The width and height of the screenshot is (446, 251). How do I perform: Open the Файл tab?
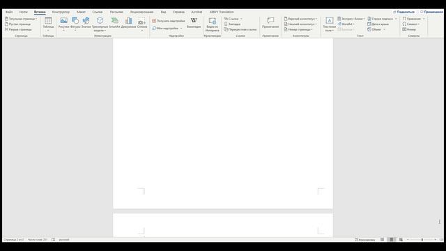(9, 12)
